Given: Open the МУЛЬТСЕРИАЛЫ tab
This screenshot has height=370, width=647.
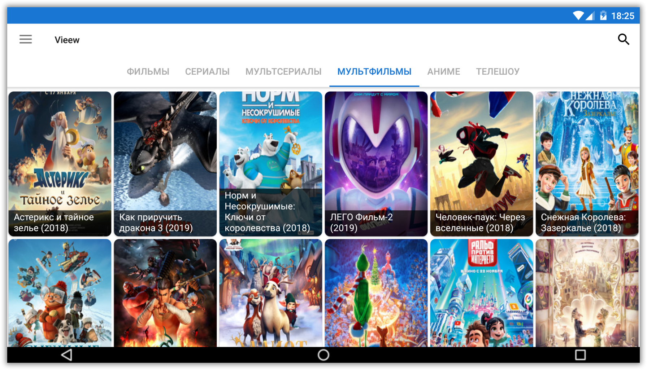Looking at the screenshot, I should point(283,71).
